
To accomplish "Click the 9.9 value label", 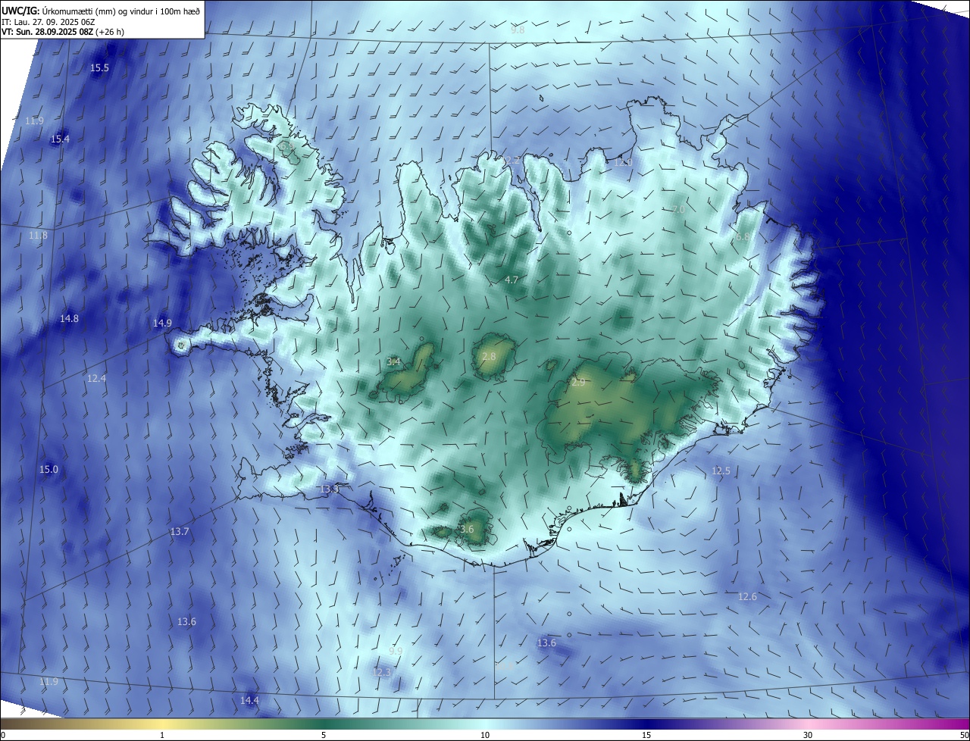I will pos(396,651).
